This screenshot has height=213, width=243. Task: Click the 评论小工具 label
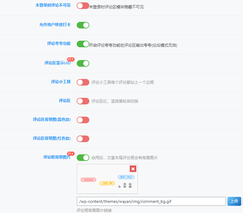[61, 82]
